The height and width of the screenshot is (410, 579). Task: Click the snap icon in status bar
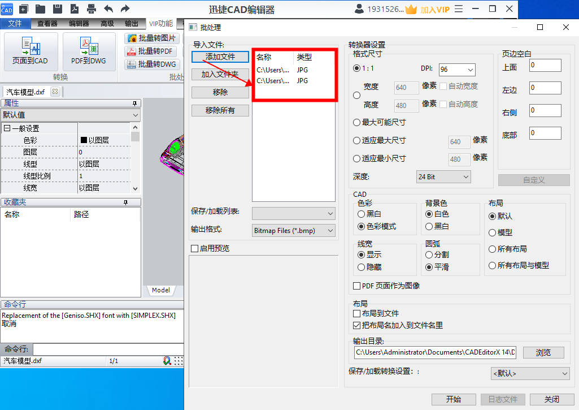167,361
